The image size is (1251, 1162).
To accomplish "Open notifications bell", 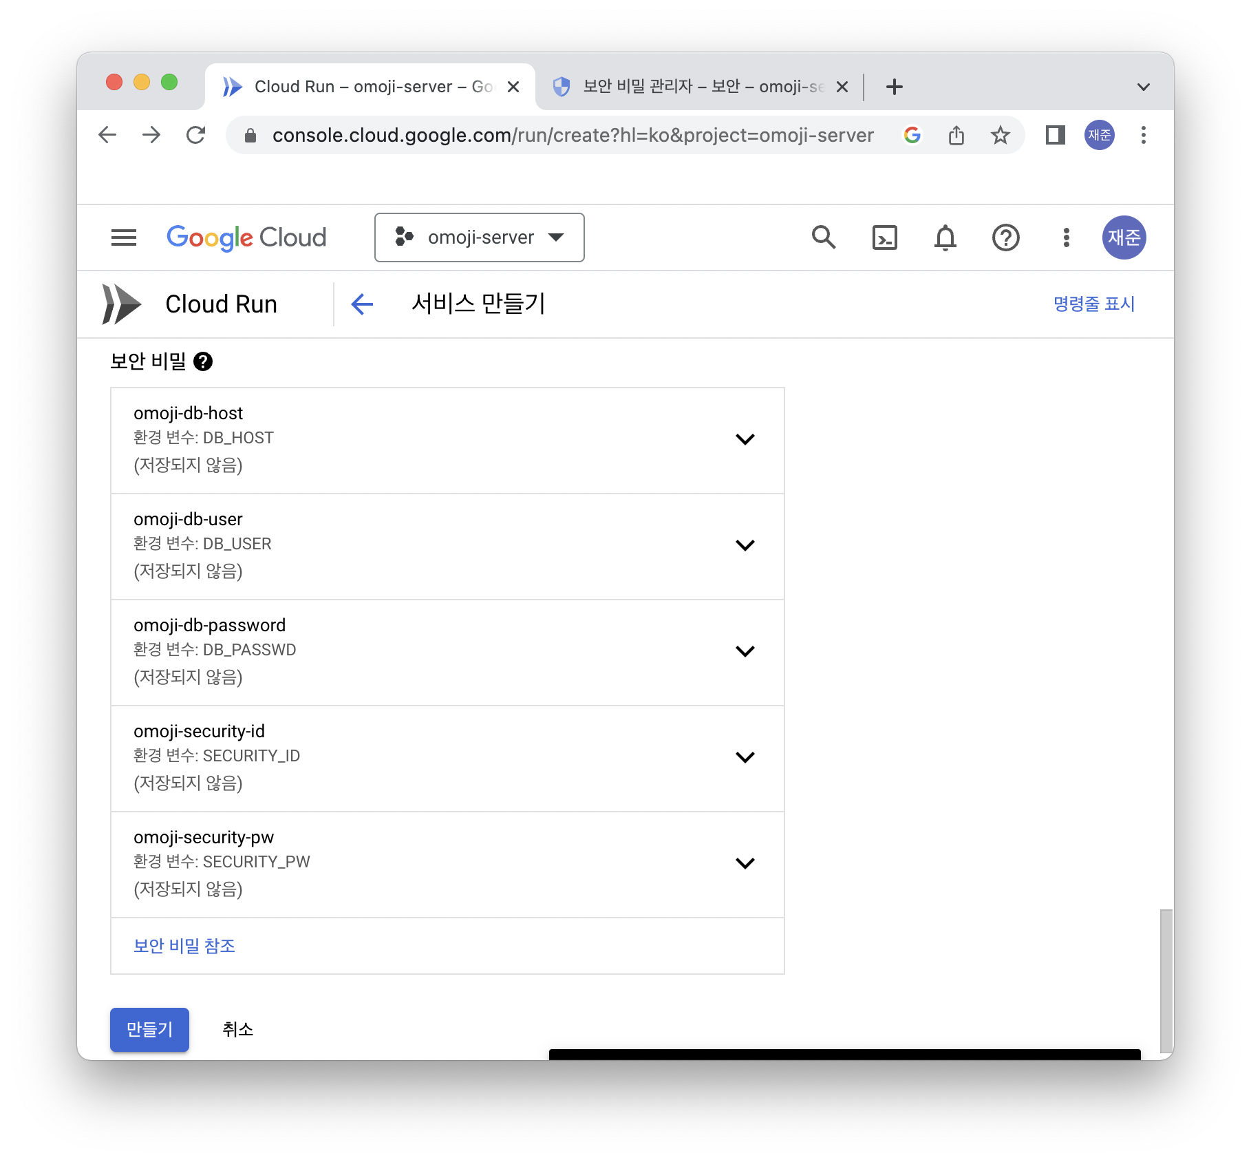I will (945, 237).
